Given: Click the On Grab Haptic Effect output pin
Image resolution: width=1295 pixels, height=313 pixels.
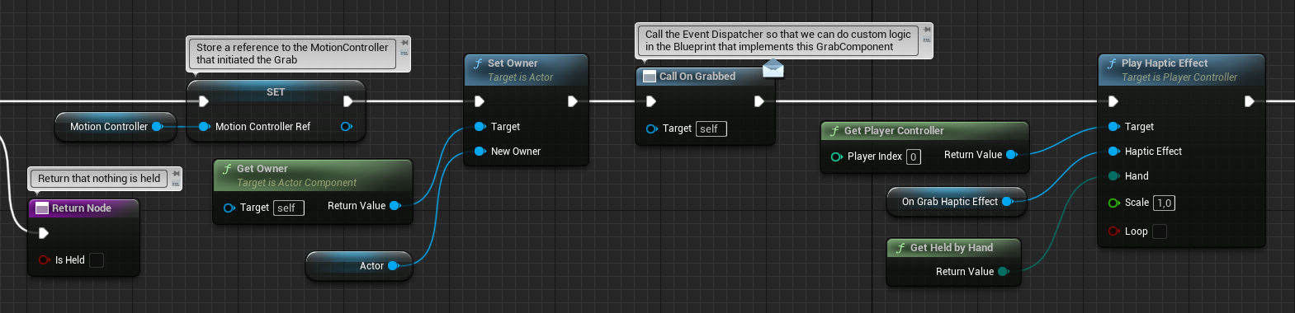Looking at the screenshot, I should click(1007, 201).
